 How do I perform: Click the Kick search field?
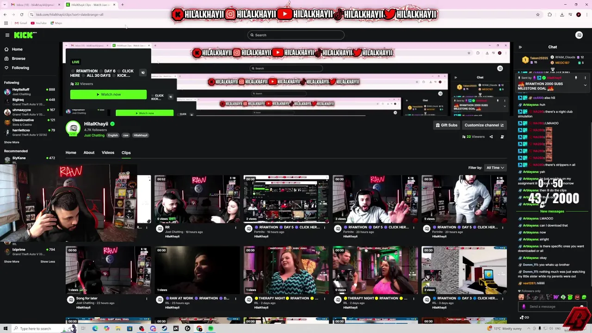[296, 35]
